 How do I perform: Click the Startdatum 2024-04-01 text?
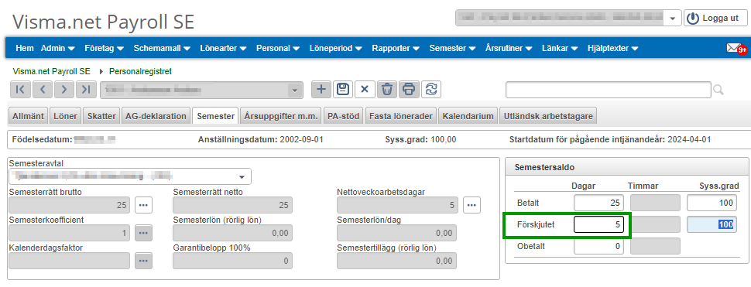point(610,140)
